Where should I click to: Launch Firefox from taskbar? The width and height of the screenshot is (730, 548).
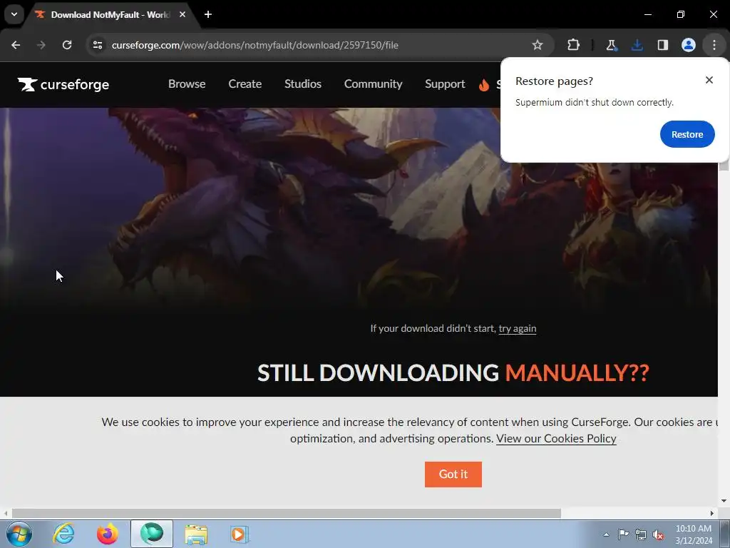click(108, 534)
